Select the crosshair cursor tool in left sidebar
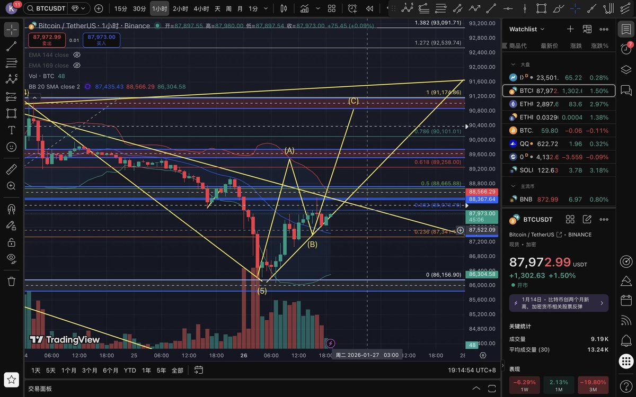Viewport: 636px width, 397px height. click(11, 30)
